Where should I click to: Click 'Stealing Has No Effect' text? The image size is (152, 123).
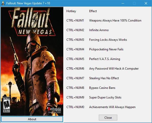click(x=104, y=78)
